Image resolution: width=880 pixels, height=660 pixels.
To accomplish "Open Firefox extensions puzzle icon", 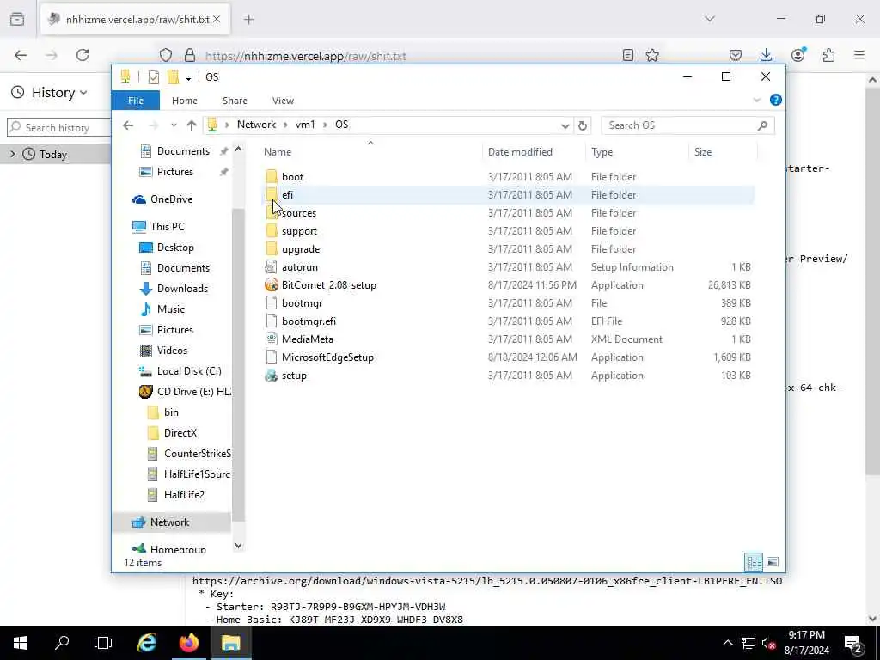I will pyautogui.click(x=829, y=55).
